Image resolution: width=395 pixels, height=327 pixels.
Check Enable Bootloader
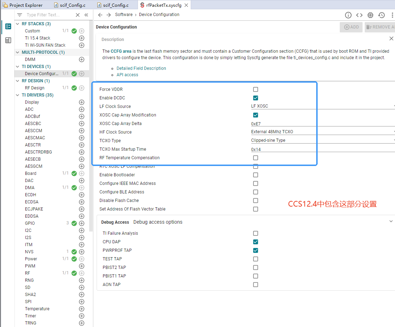256,175
